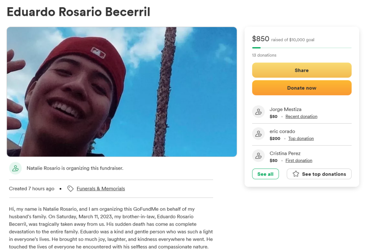Screen dimensions: 368x250
Task: Open the fundraiser main photo
Action: point(121,92)
